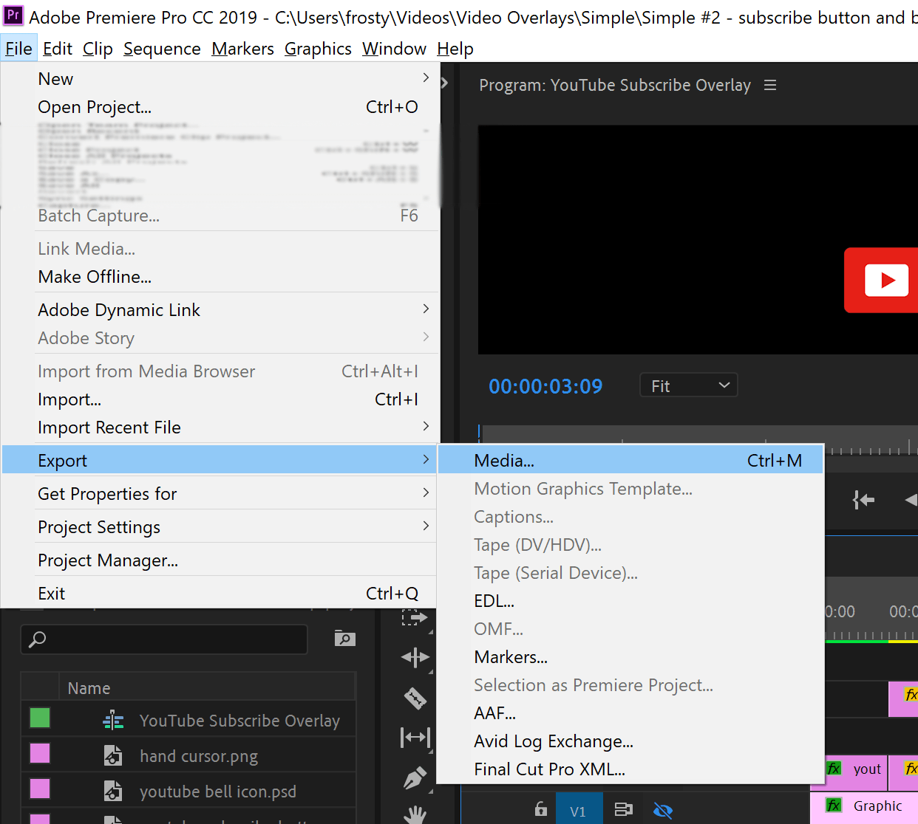Select the Ripple Edit tool
This screenshot has height=824, width=918.
(x=415, y=657)
